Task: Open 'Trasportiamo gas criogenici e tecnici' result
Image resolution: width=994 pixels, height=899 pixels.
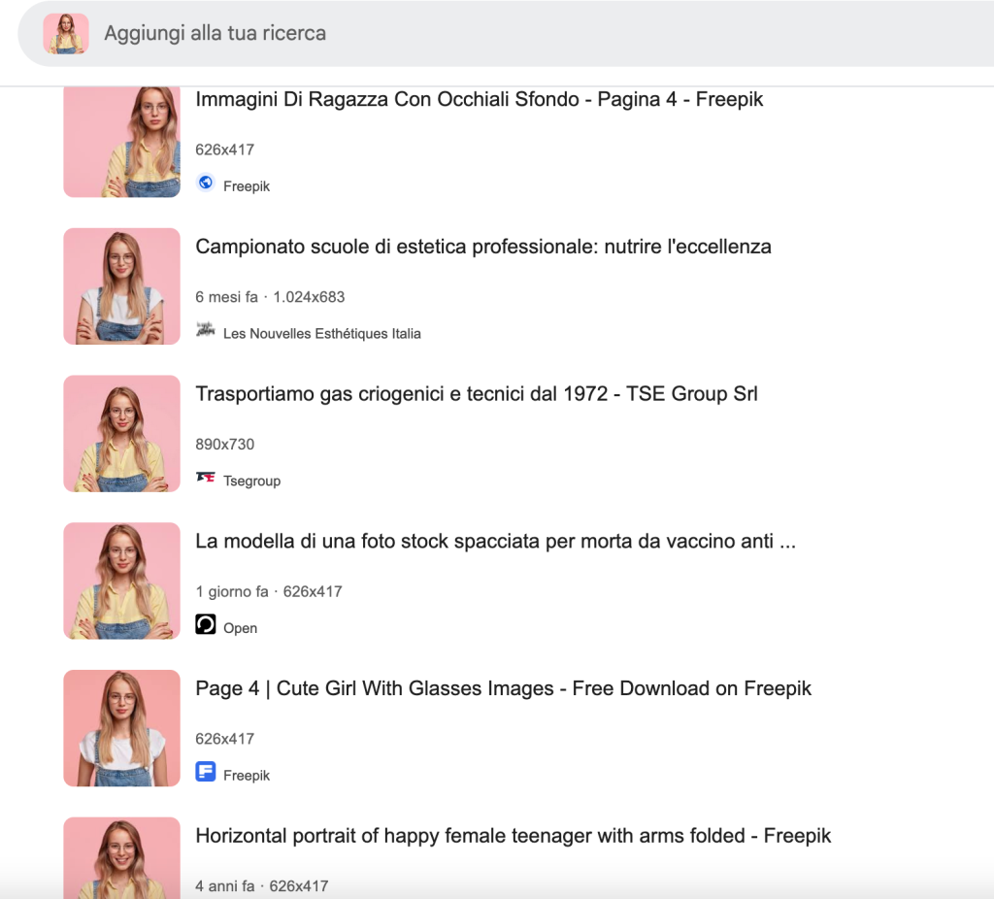Action: coord(476,394)
